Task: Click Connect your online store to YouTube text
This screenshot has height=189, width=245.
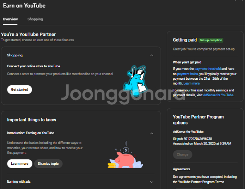Action: 33,66
